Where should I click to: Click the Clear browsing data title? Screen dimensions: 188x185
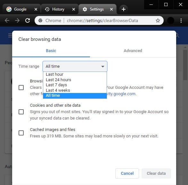tap(40, 39)
